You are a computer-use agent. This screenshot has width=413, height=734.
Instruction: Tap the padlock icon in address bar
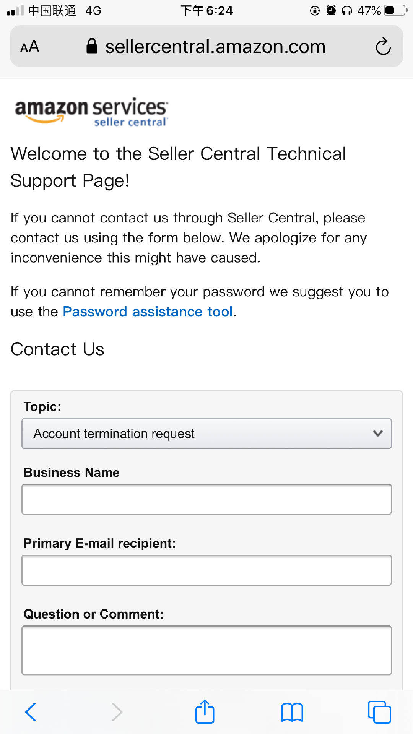click(92, 46)
